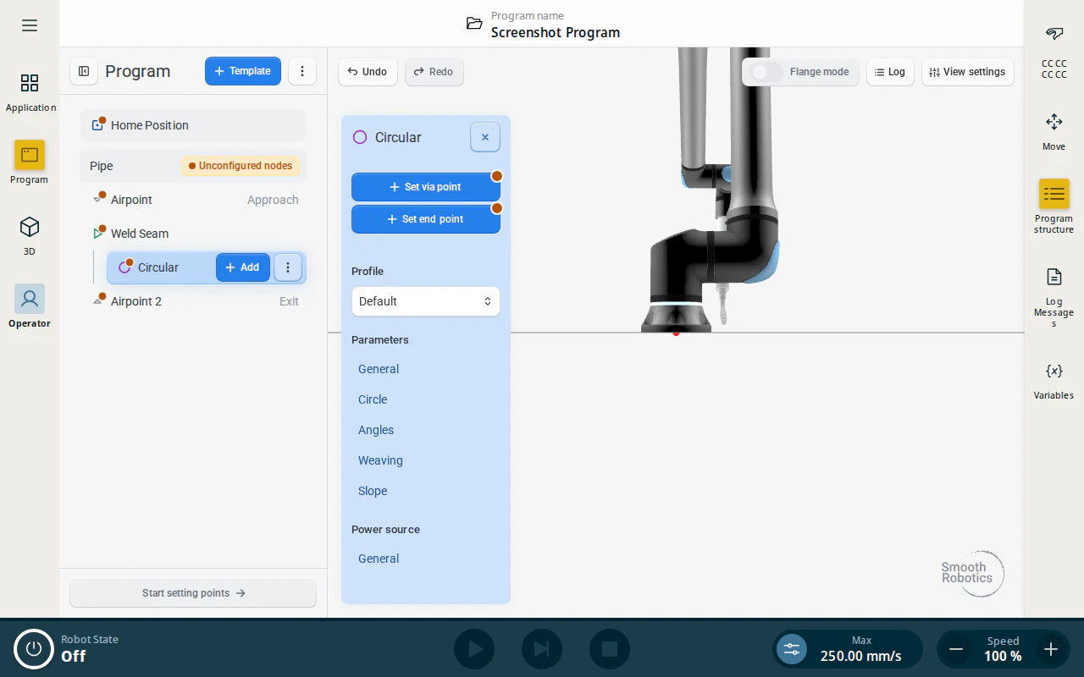Open the Application view

(x=30, y=91)
